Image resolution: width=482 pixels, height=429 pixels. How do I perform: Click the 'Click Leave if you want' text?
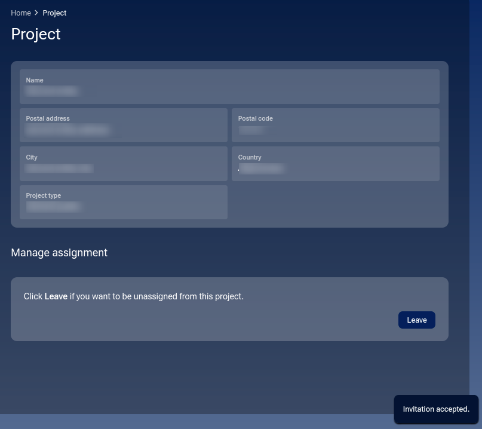click(133, 296)
